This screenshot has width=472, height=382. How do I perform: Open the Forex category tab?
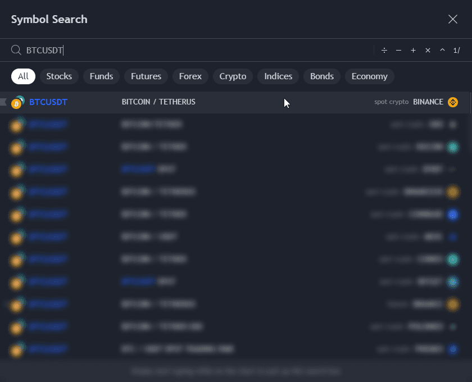[x=190, y=76]
